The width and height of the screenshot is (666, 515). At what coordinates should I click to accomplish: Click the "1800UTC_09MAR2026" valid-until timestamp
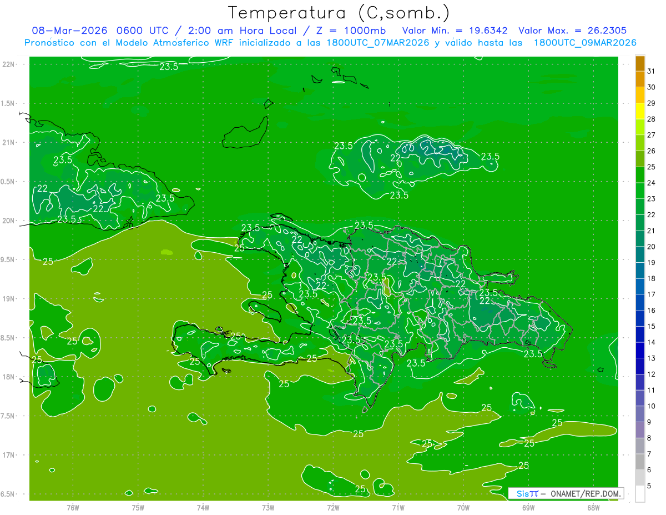point(585,43)
